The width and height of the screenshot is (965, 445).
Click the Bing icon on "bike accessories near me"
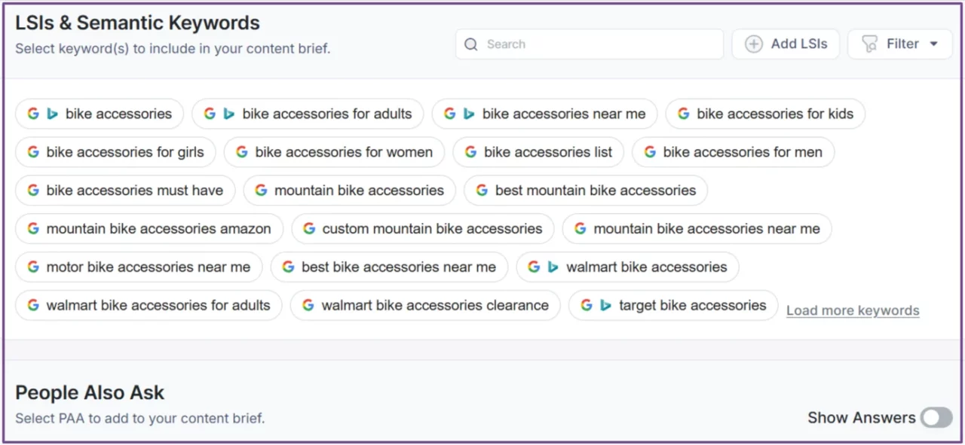pos(468,114)
